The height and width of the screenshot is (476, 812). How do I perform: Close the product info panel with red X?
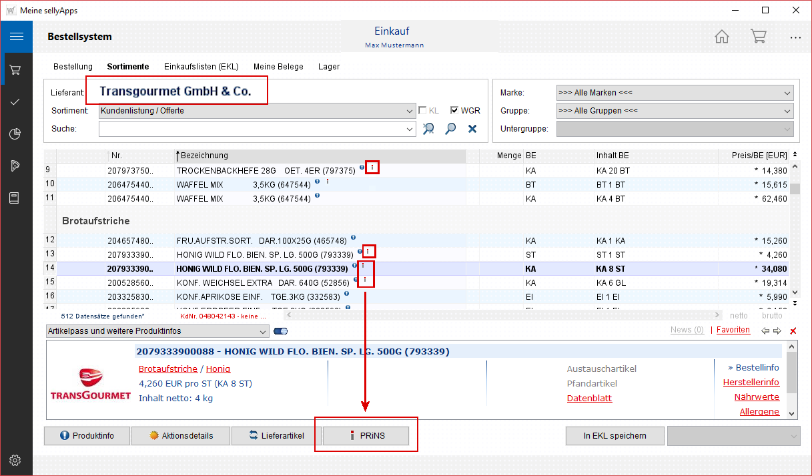[793, 331]
